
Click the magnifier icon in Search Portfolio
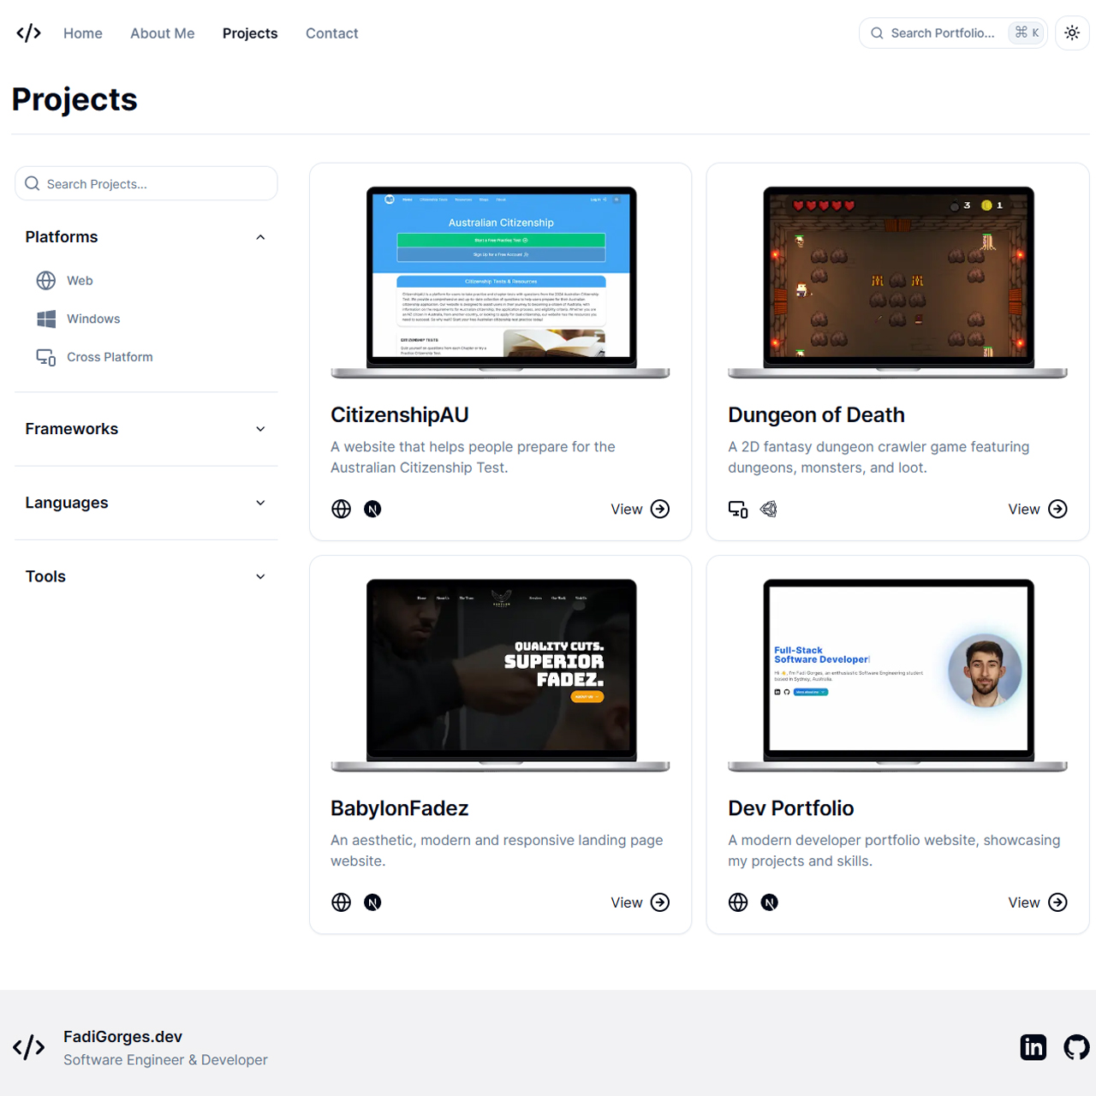(877, 33)
